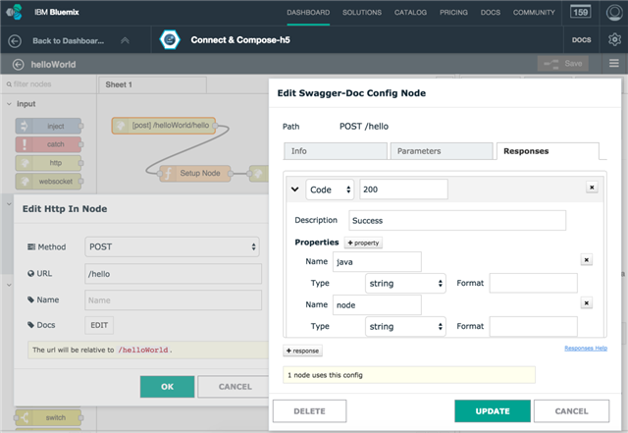Collapse the Input palette category
The height and width of the screenshot is (433, 628).
(x=9, y=104)
